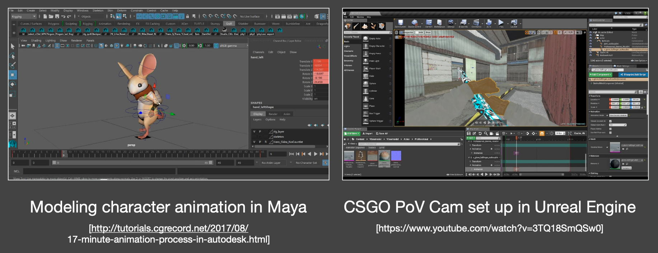The image size is (658, 253).
Task: Click the Ears shelf script icon
Action: click(197, 31)
